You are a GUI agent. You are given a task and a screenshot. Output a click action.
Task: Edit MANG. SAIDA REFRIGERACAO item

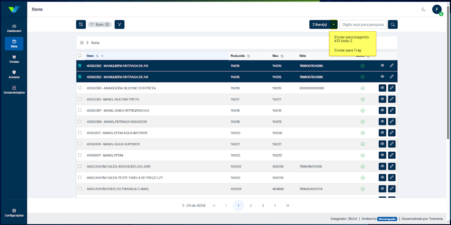[392, 111]
